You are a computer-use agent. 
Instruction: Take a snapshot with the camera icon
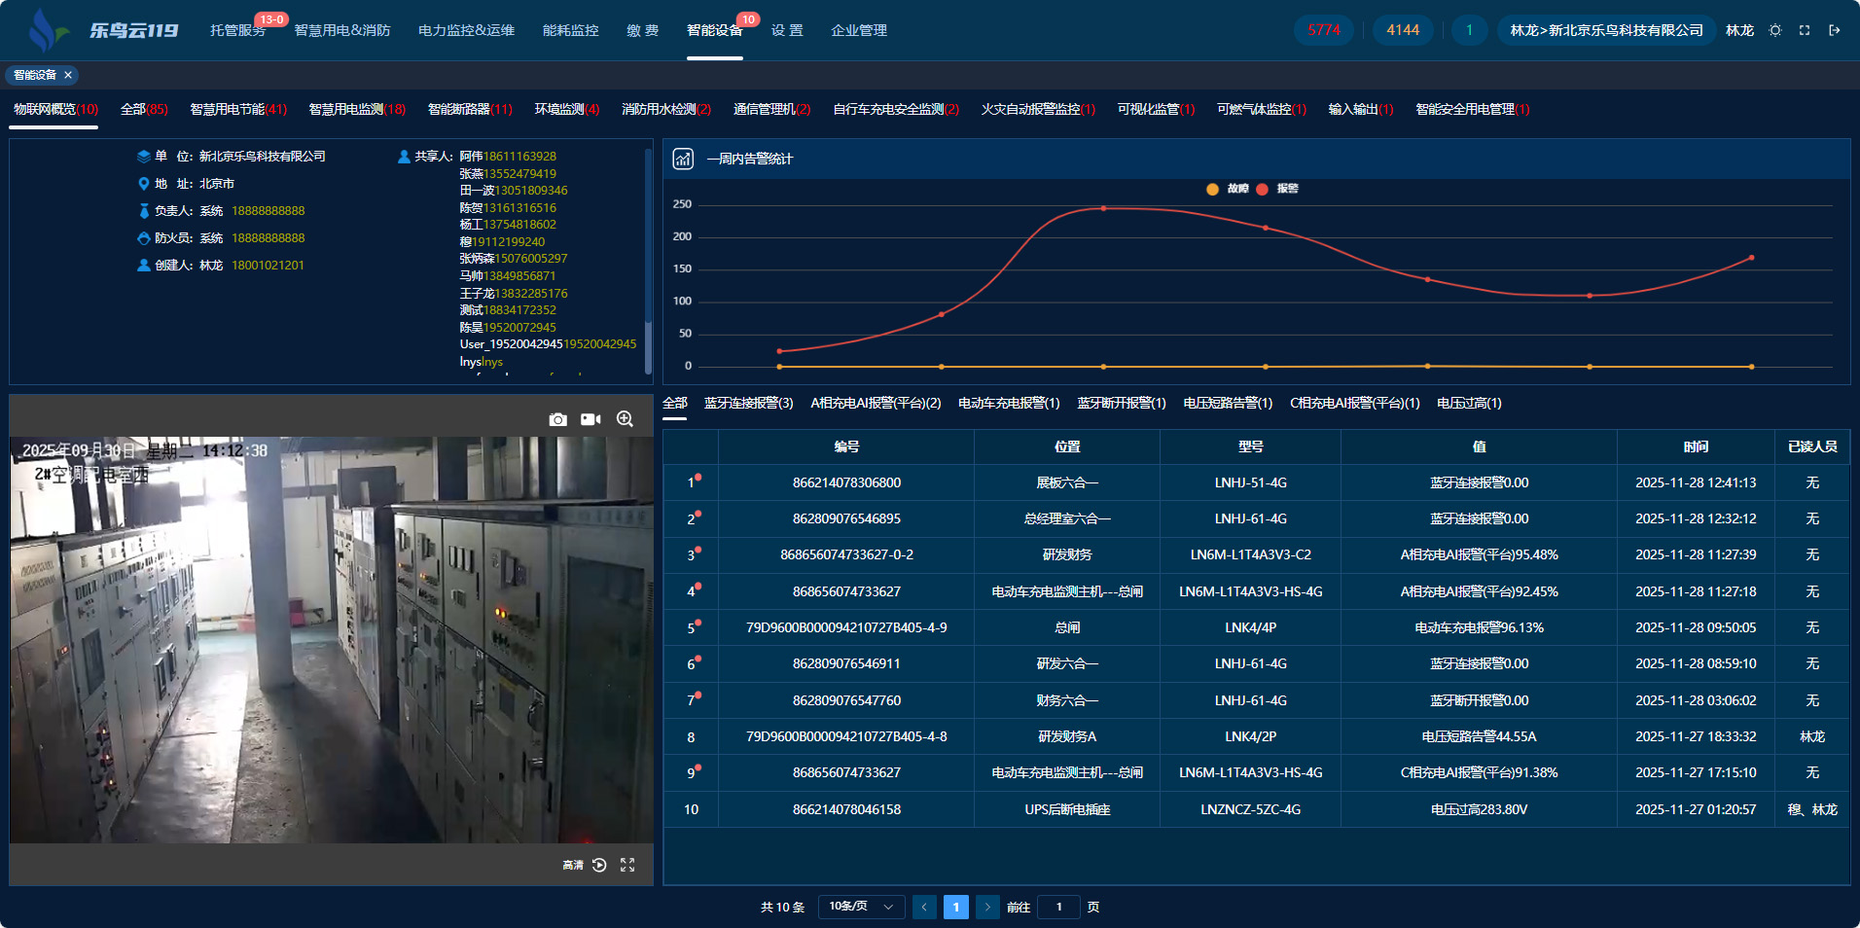[557, 419]
